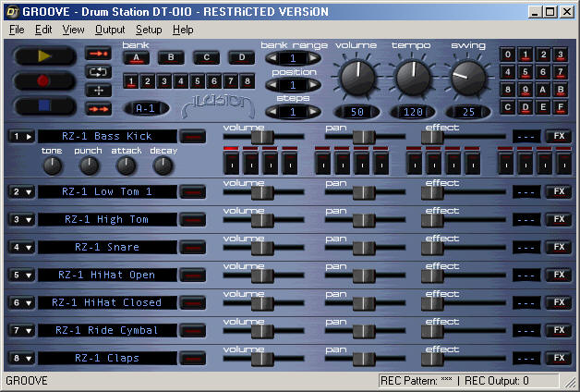This screenshot has height=392, width=580.
Task: Stop playback with the blue square button
Action: pyautogui.click(x=44, y=106)
